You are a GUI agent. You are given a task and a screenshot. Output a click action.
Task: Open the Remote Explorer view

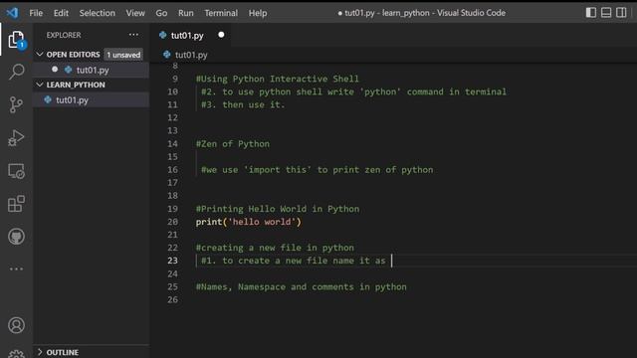click(16, 171)
